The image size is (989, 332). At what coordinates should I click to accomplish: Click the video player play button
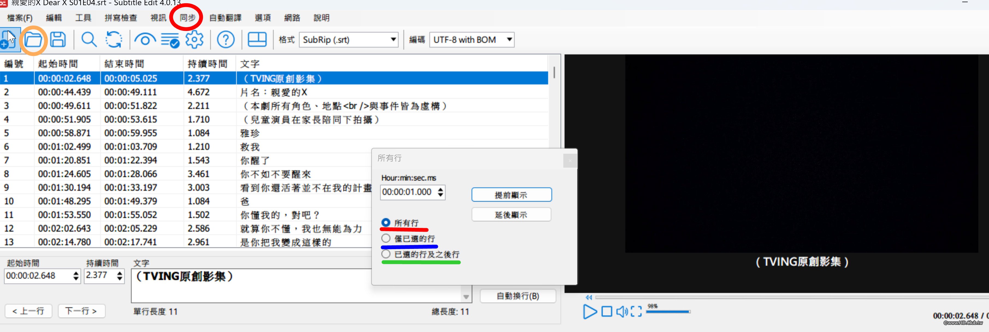coord(589,311)
